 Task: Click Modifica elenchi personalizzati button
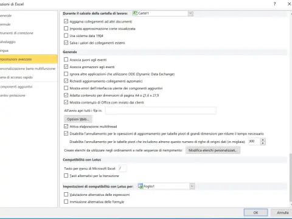[213, 150]
